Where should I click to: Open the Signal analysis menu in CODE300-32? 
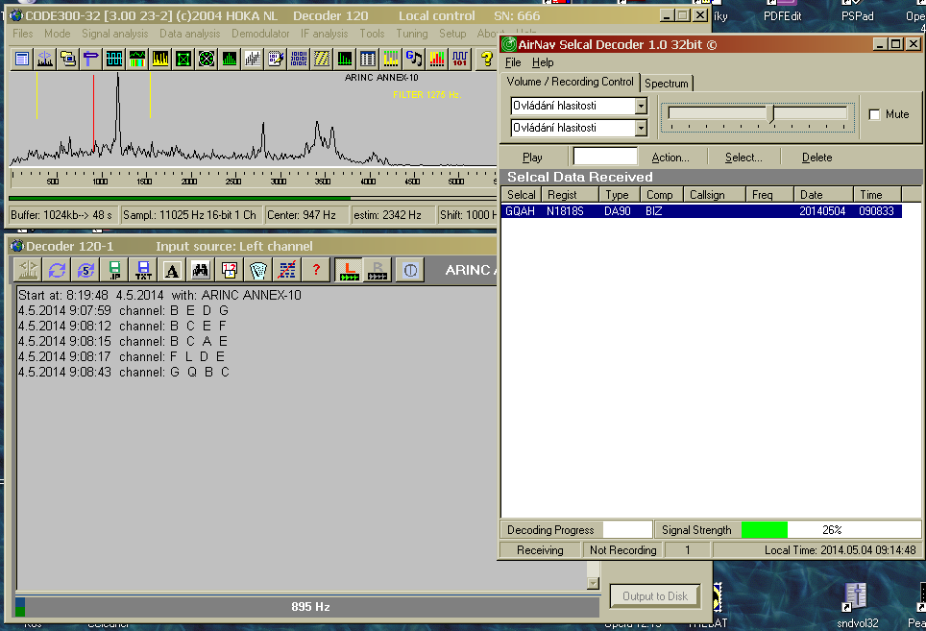[x=114, y=34]
